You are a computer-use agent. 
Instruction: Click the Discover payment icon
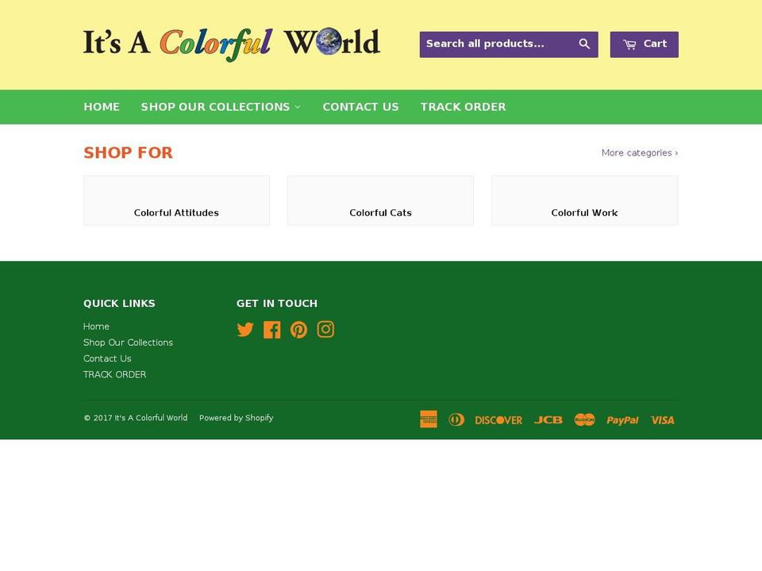pos(498,420)
